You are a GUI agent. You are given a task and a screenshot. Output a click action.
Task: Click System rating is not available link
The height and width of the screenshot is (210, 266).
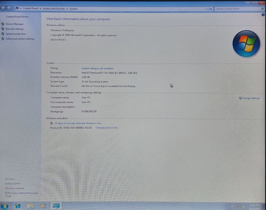coord(97,68)
